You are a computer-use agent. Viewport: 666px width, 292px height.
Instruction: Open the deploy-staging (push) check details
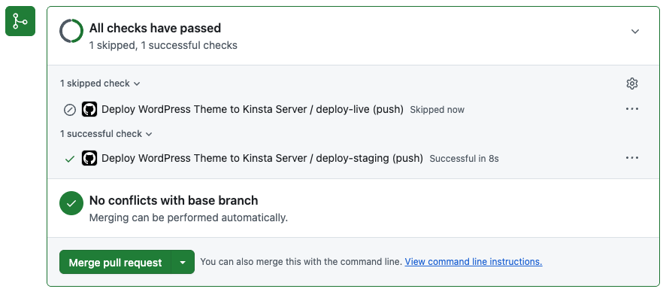[262, 158]
